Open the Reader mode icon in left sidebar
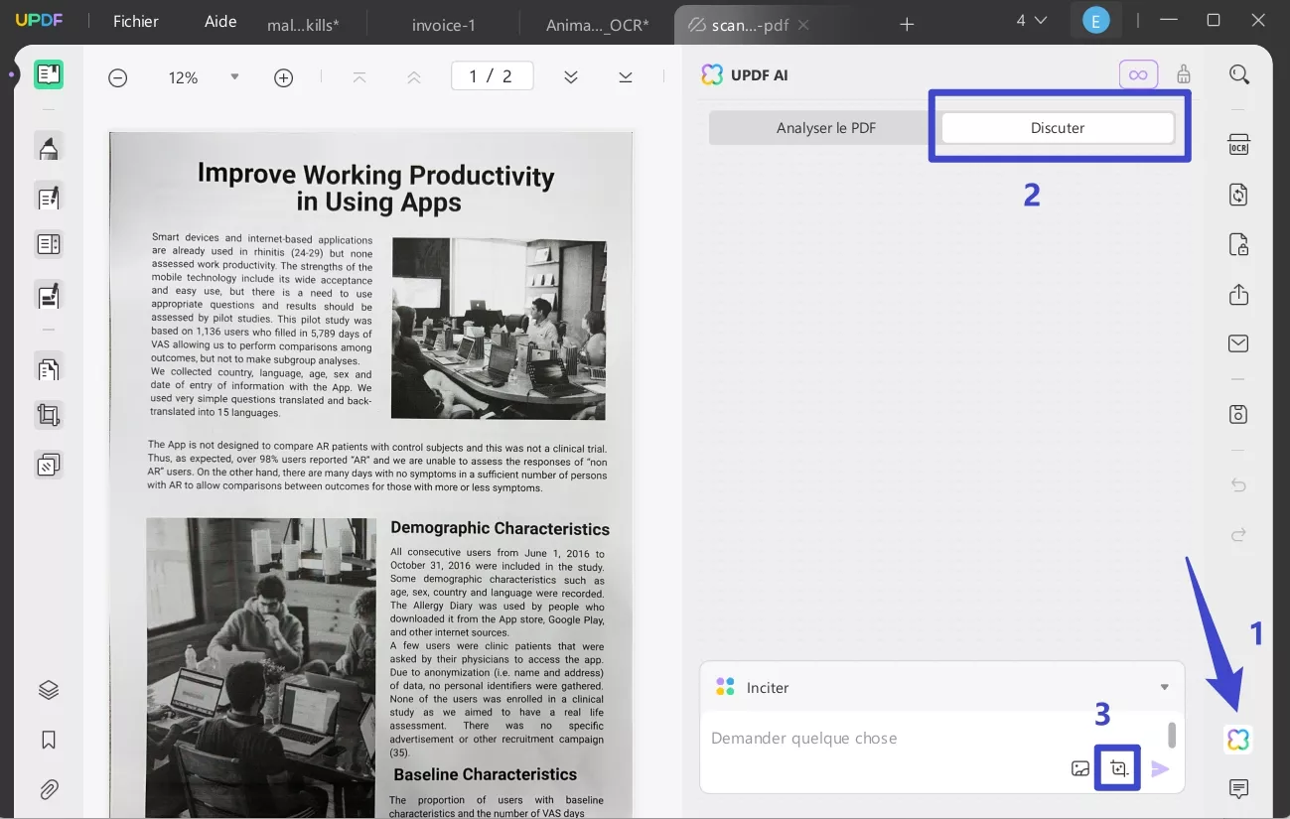This screenshot has height=819, width=1290. (48, 74)
